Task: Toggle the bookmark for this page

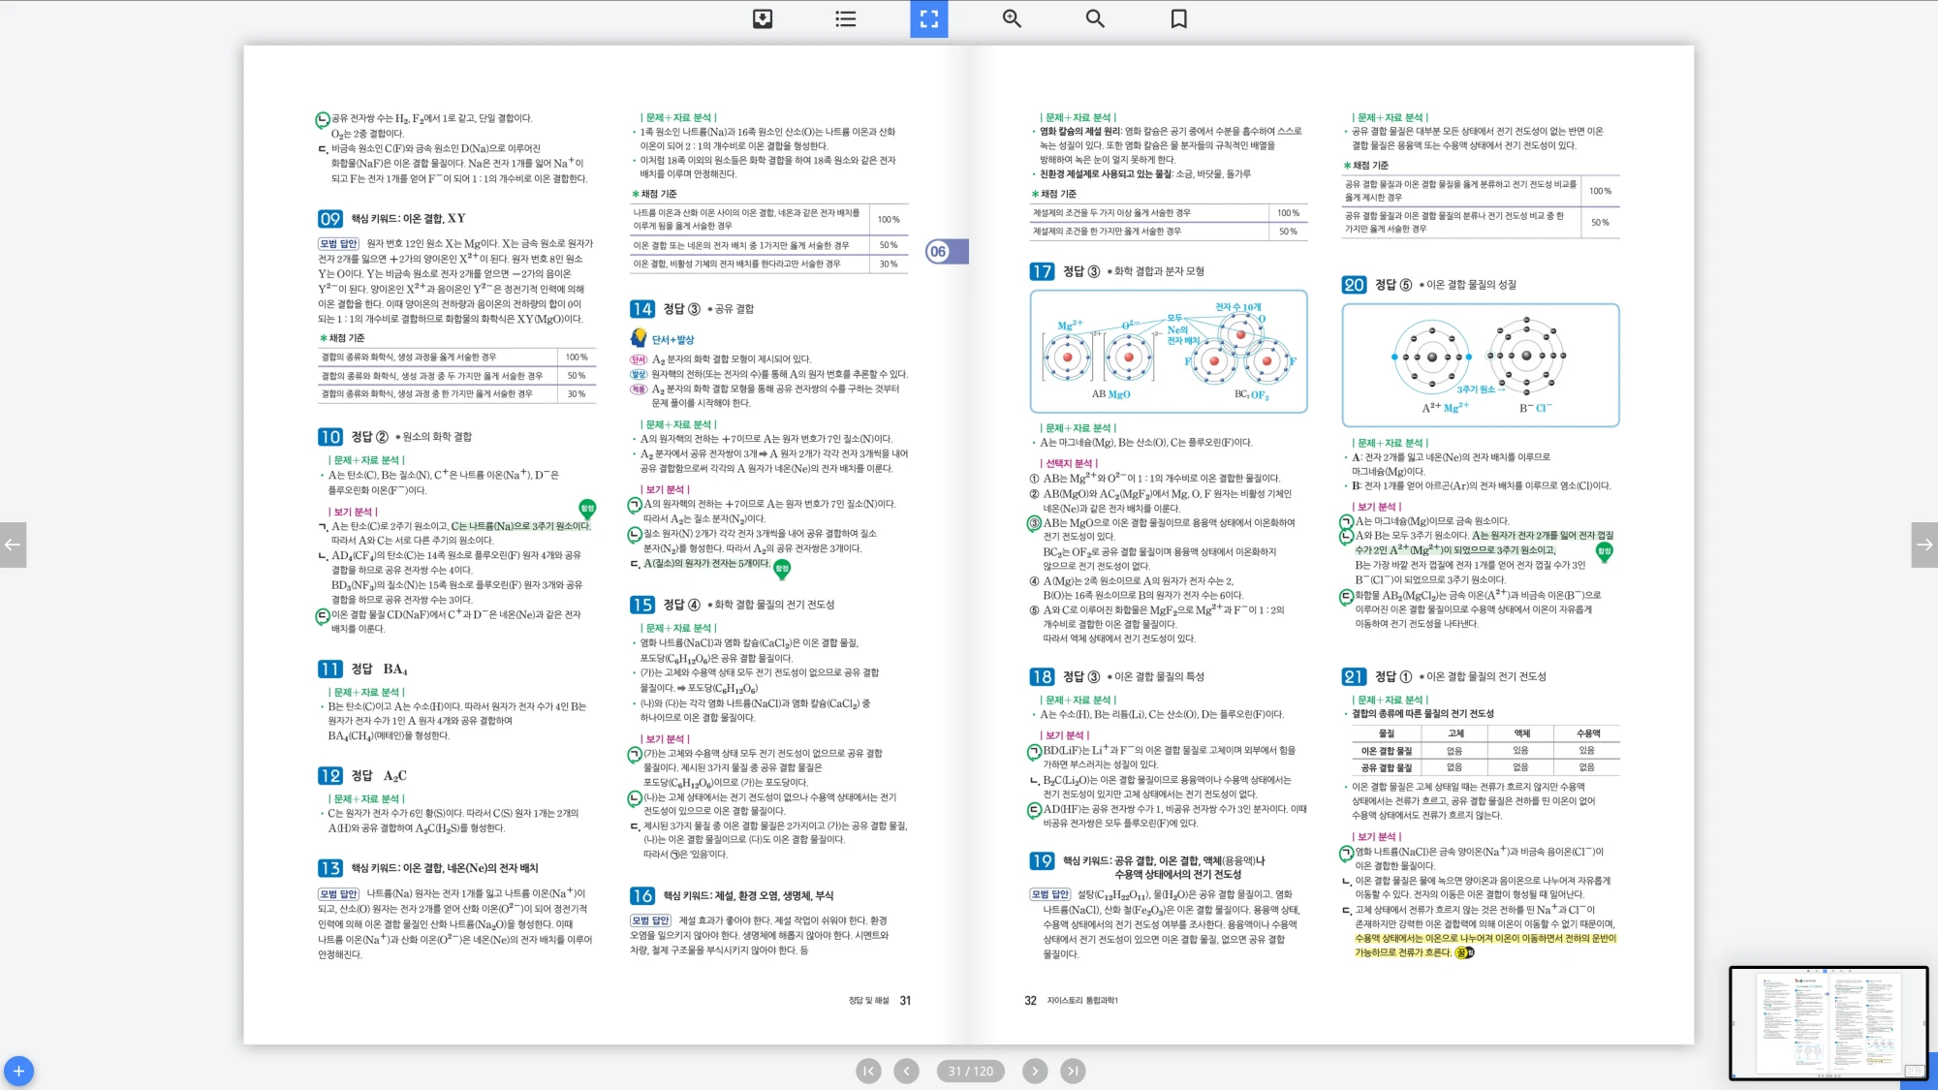Action: tap(1178, 18)
